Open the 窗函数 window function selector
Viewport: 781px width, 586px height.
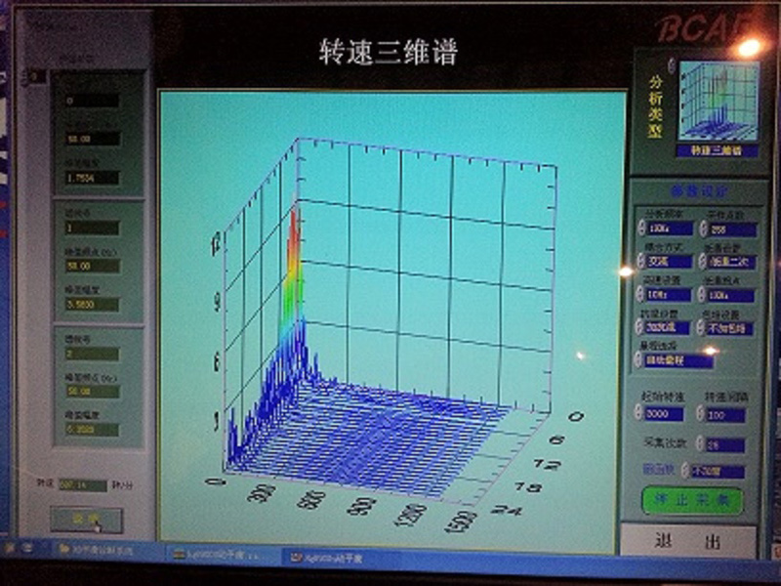click(x=718, y=472)
